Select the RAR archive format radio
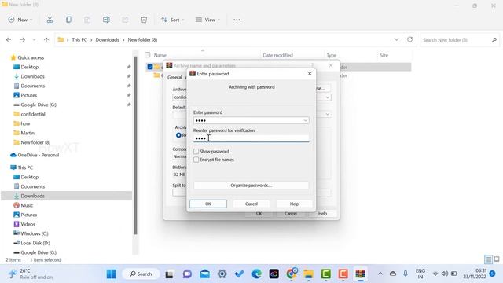 pos(178,135)
